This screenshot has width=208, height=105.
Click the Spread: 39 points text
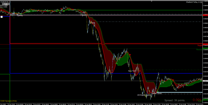(x=175, y=100)
